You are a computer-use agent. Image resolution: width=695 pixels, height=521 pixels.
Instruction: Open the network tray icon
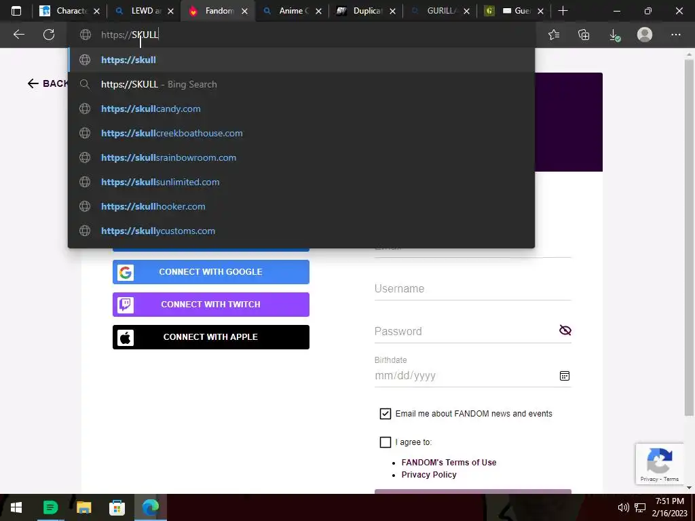click(x=639, y=507)
